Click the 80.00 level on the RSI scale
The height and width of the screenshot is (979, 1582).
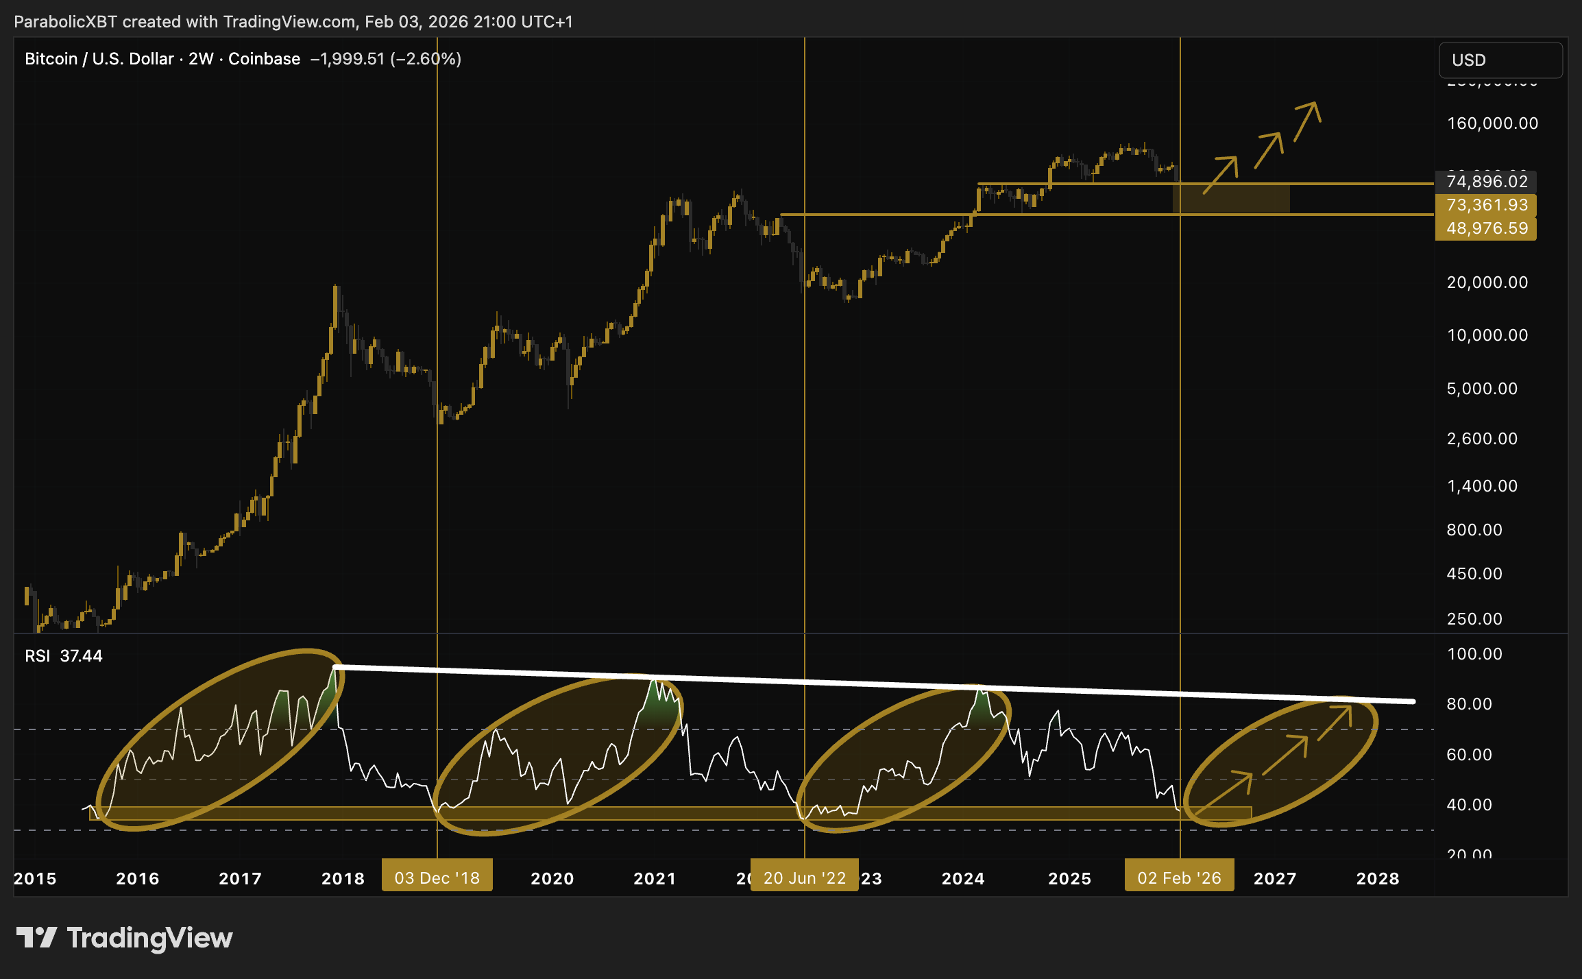pyautogui.click(x=1469, y=704)
